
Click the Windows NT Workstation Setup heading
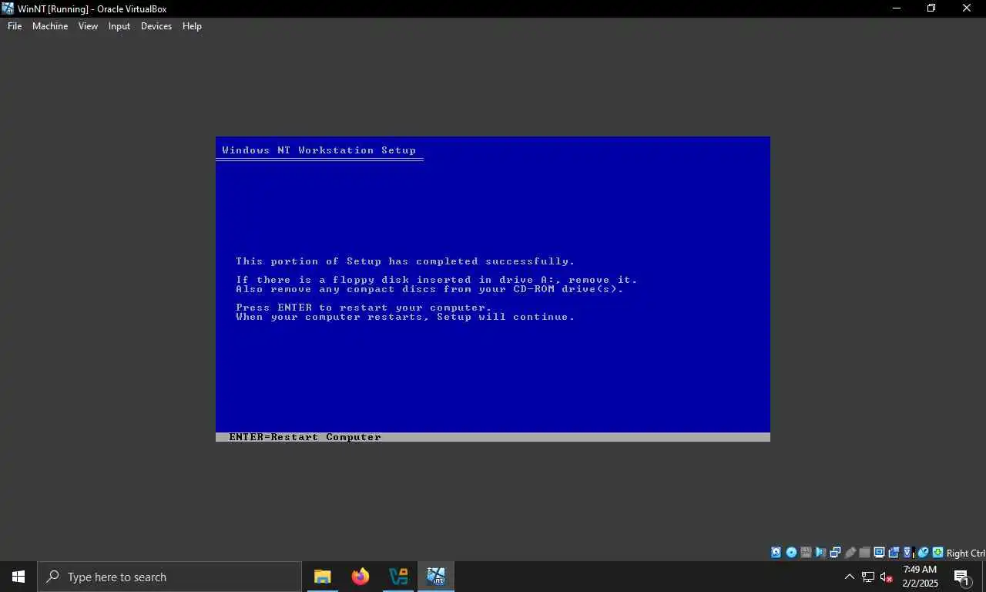319,150
